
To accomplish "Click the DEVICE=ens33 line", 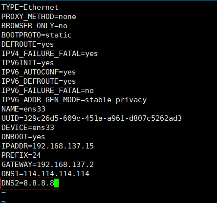I will [28, 128].
